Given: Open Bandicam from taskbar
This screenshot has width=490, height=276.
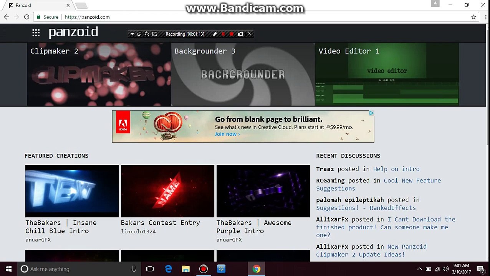Looking at the screenshot, I should [x=204, y=269].
